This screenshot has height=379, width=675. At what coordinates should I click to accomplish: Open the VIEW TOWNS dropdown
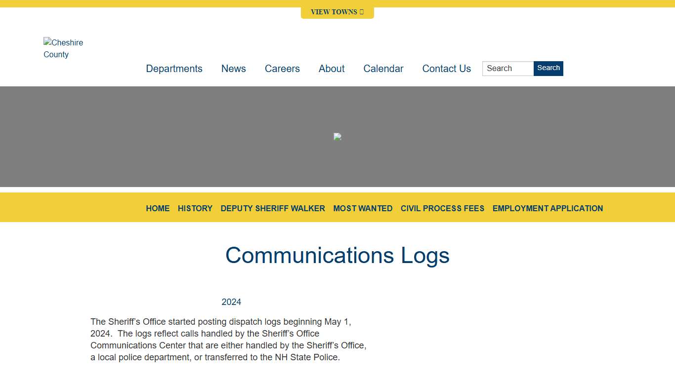(337, 12)
